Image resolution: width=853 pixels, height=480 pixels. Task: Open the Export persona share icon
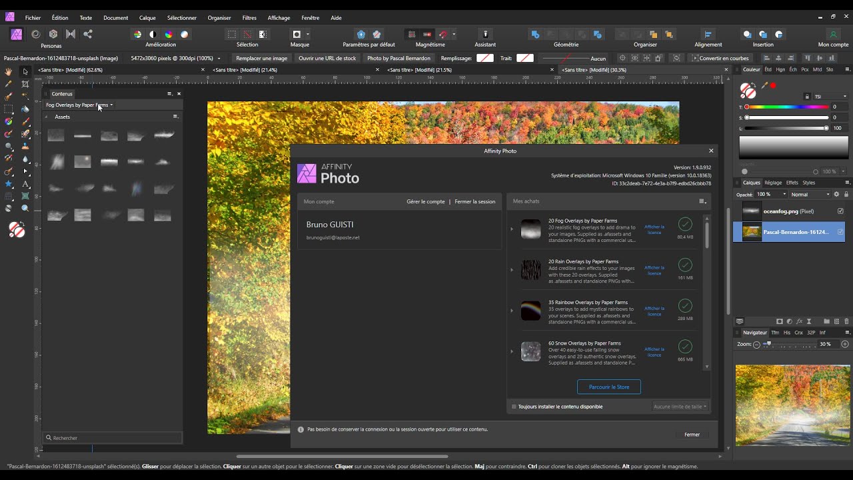click(x=88, y=34)
